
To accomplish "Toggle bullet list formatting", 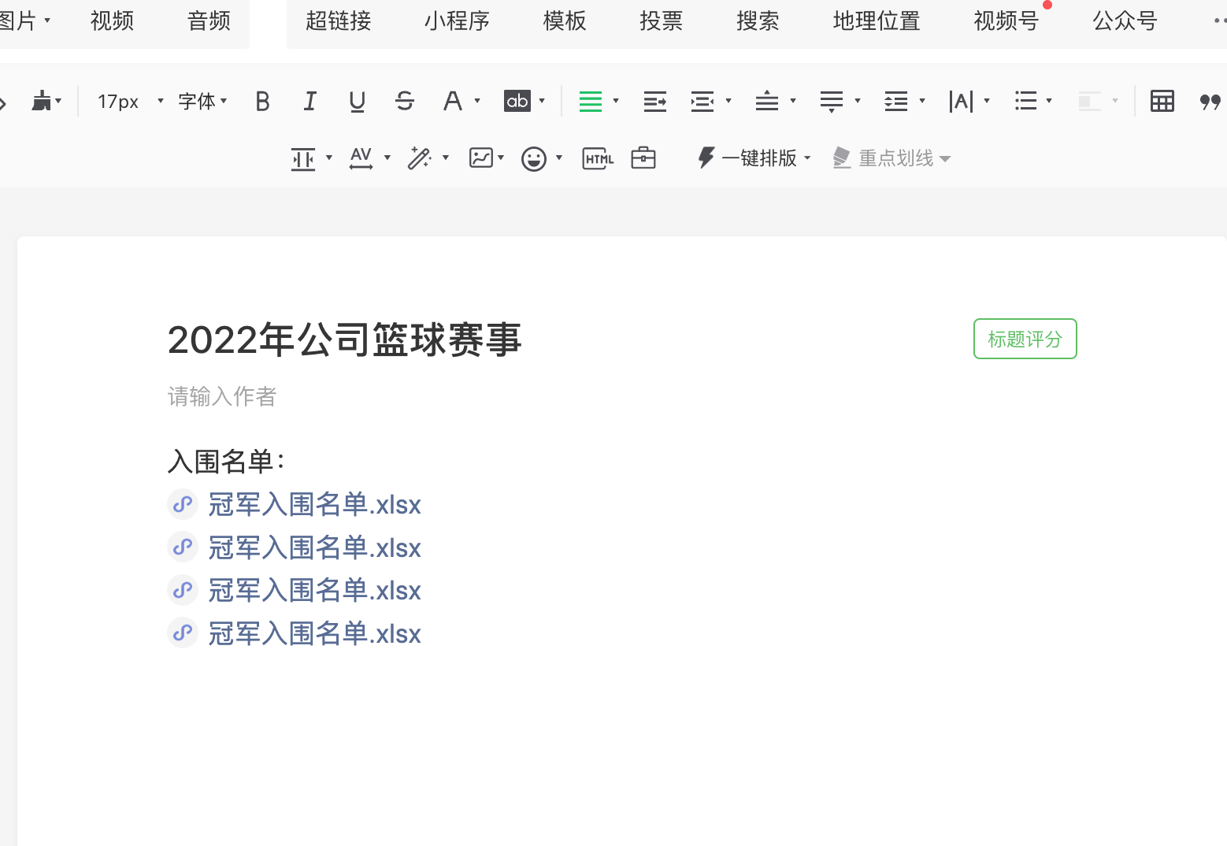I will [x=1027, y=101].
